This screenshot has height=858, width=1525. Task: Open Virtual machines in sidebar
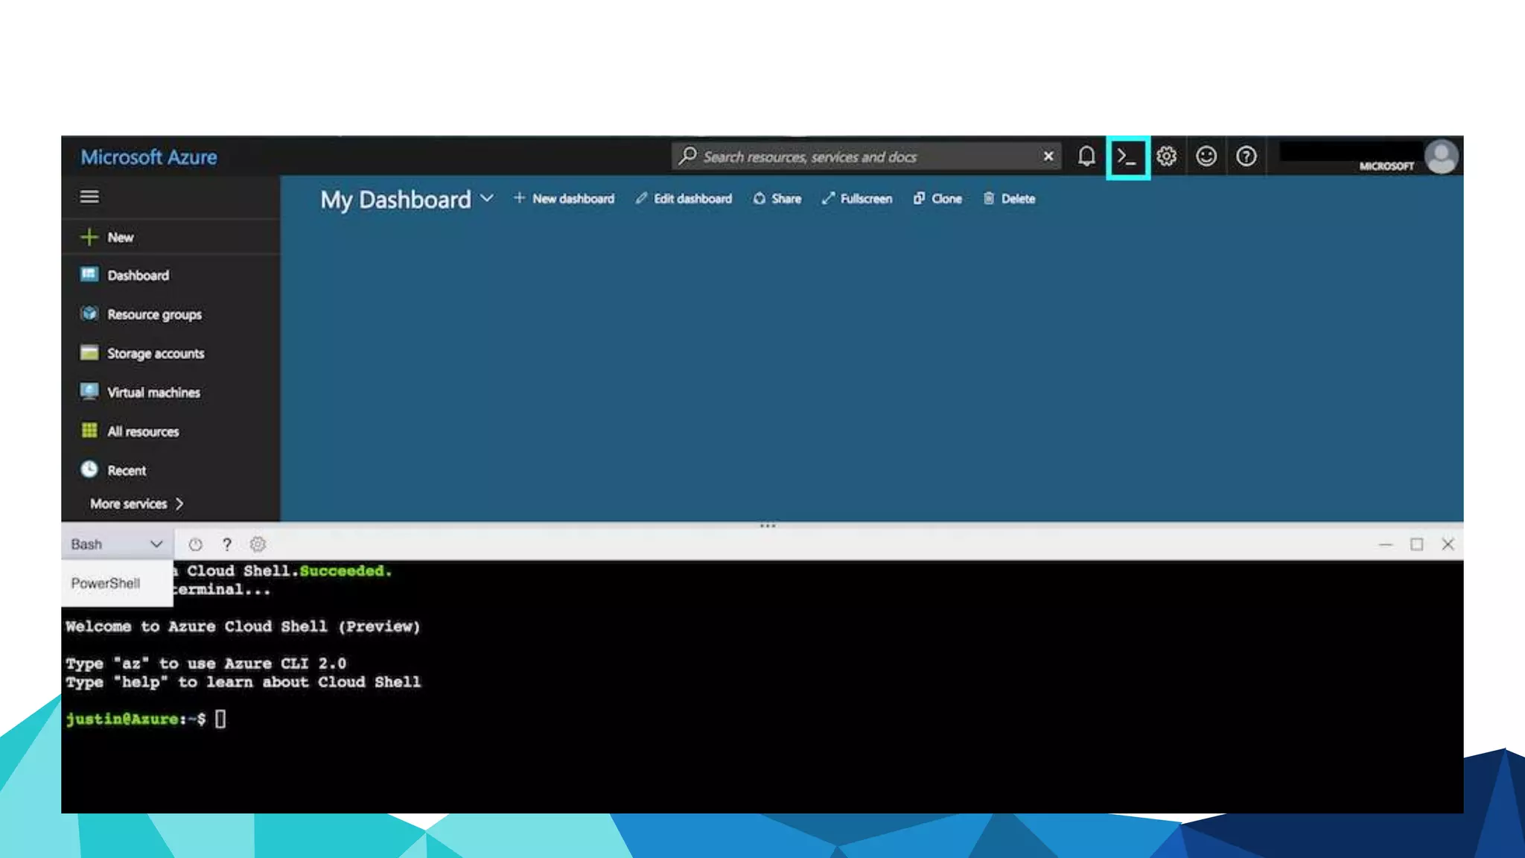click(153, 393)
